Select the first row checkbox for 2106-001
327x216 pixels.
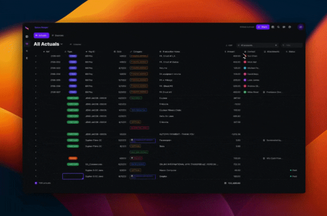[36, 56]
